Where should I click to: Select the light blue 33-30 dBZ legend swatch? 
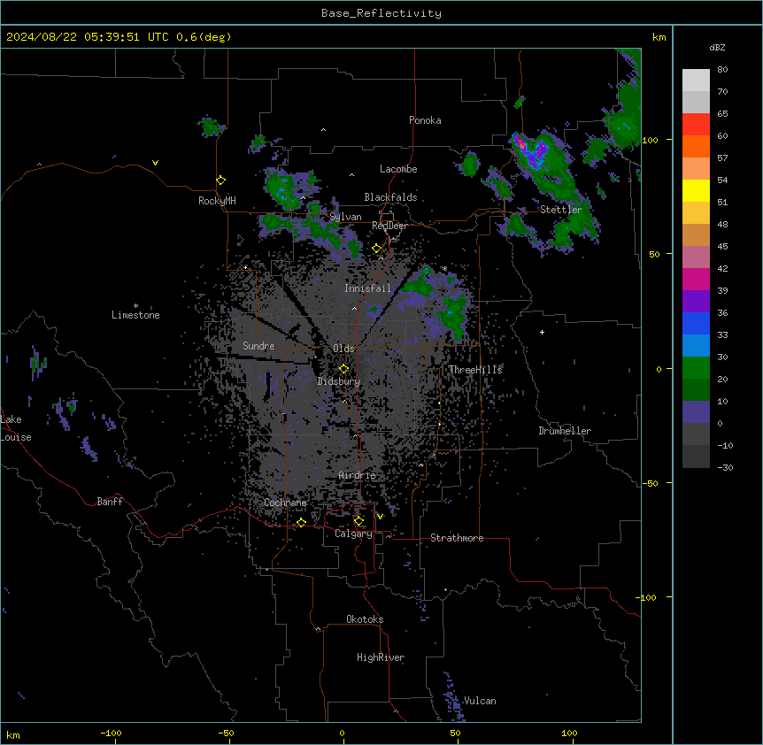(696, 346)
